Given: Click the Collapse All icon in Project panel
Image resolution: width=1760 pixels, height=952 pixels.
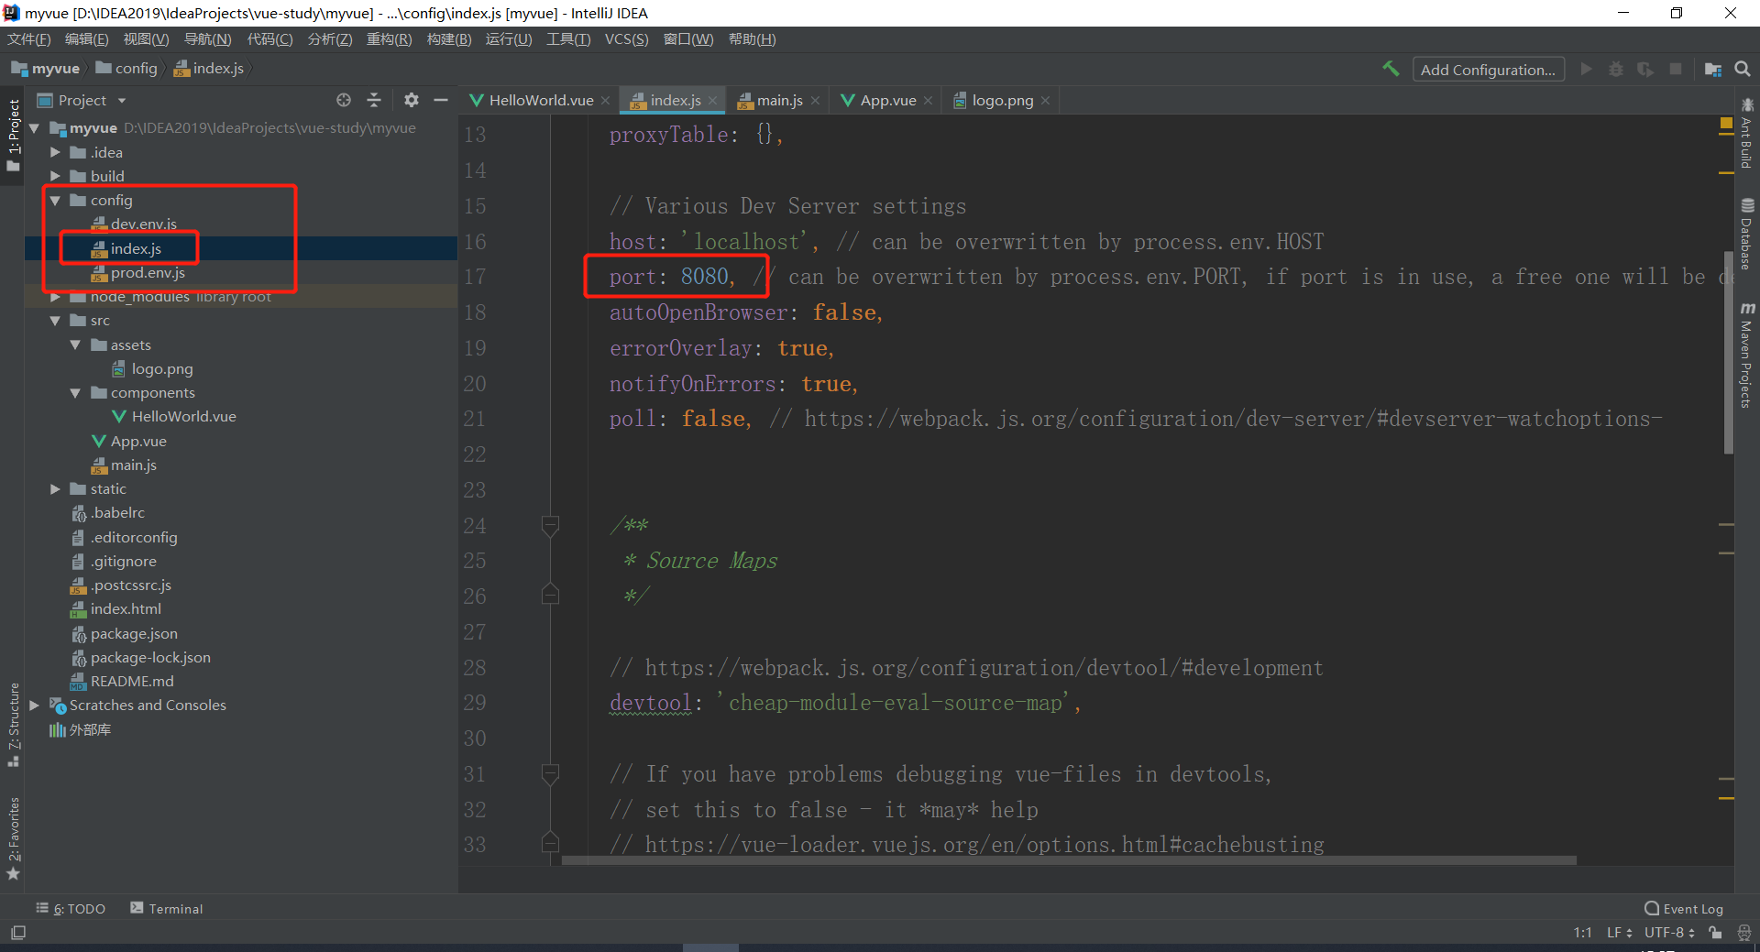Looking at the screenshot, I should [374, 100].
